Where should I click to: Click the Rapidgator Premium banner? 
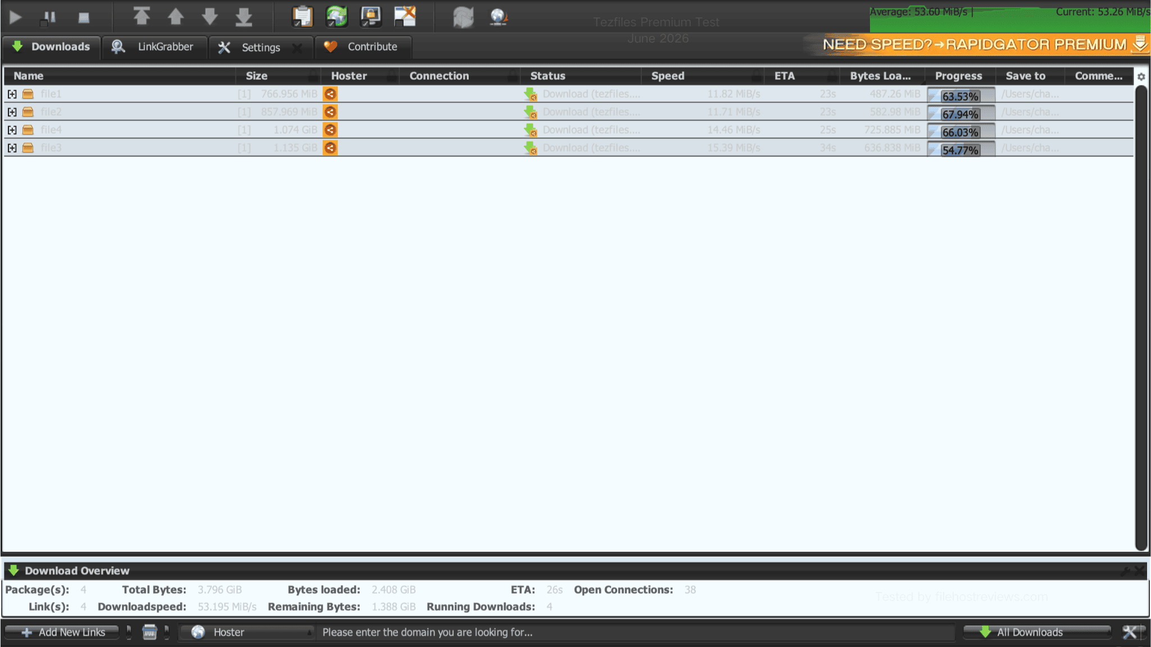pyautogui.click(x=981, y=44)
